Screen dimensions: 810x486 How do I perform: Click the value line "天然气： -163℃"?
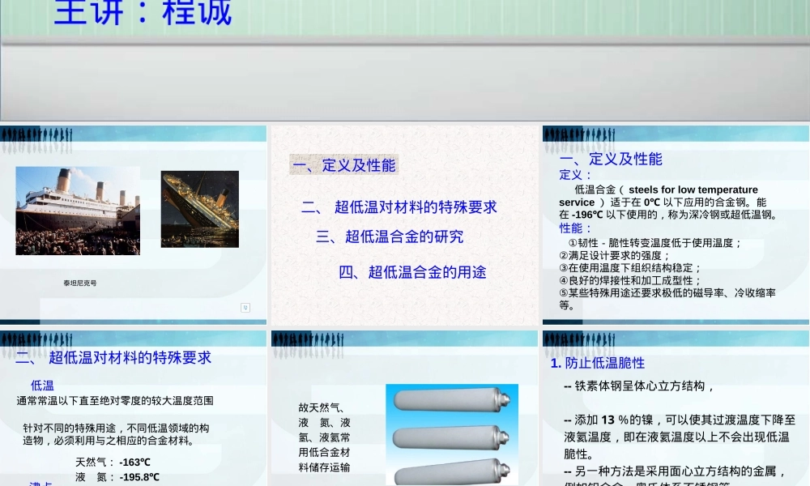pos(113,463)
